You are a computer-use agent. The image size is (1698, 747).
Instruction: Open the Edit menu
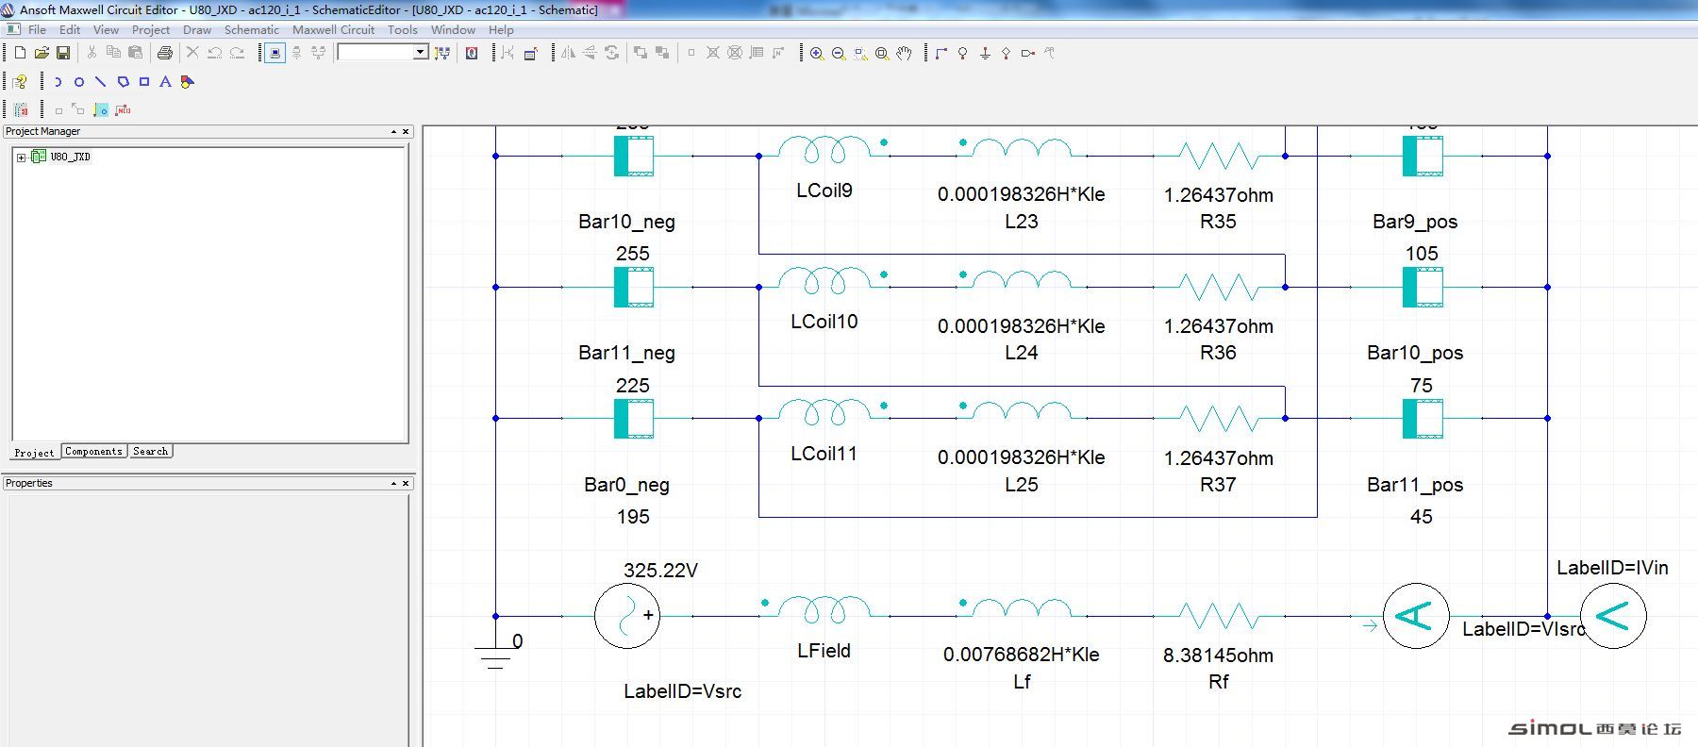[70, 29]
